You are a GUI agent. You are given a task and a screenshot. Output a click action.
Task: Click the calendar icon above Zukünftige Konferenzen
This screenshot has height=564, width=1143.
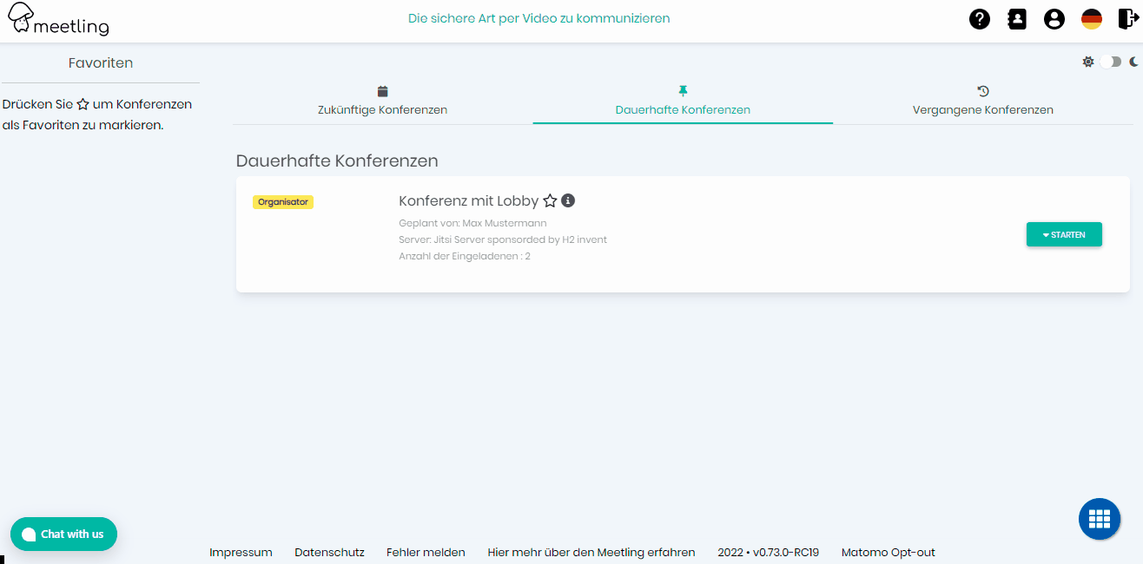pyautogui.click(x=382, y=89)
